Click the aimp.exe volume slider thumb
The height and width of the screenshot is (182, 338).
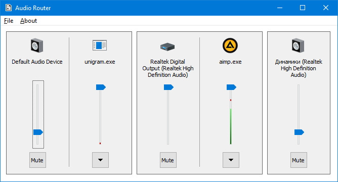231,87
